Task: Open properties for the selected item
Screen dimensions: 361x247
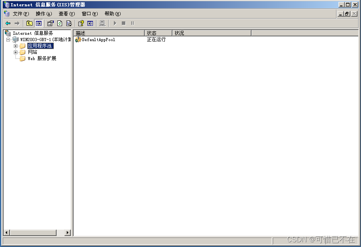Action: pos(50,23)
